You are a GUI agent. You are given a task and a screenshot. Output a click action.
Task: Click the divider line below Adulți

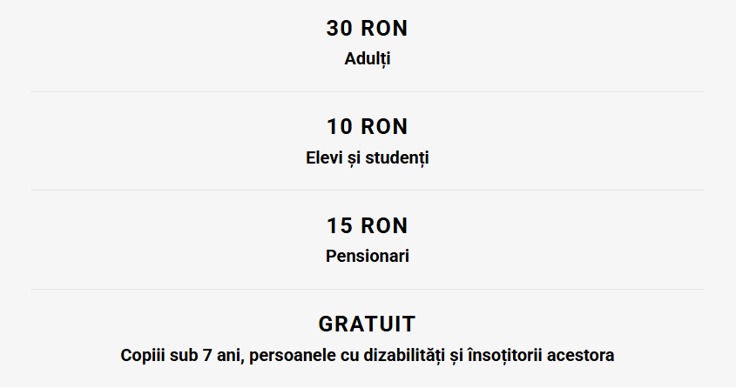368,91
